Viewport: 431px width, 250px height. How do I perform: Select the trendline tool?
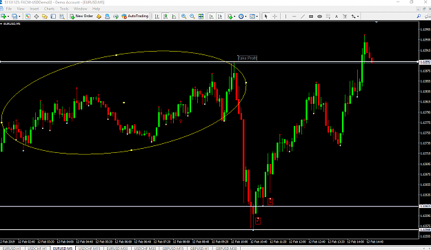coord(303,17)
